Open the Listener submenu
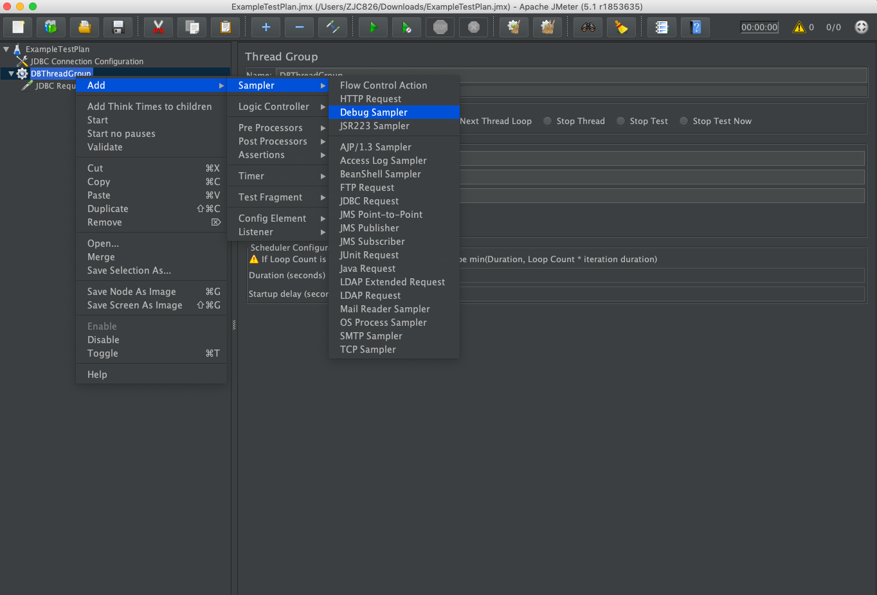The image size is (877, 595). (x=278, y=232)
